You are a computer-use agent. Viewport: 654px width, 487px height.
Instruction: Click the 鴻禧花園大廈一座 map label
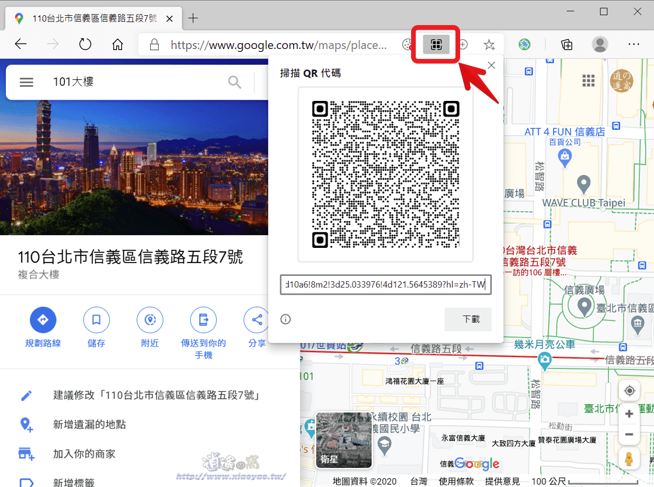pyautogui.click(x=415, y=381)
